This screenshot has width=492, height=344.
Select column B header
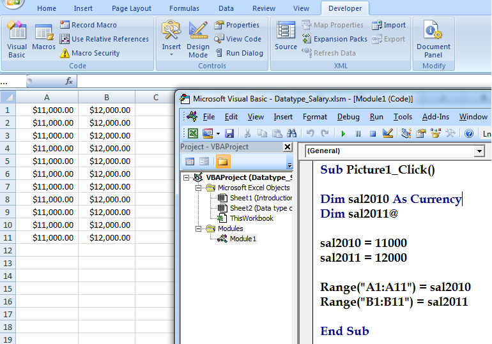[x=107, y=98]
